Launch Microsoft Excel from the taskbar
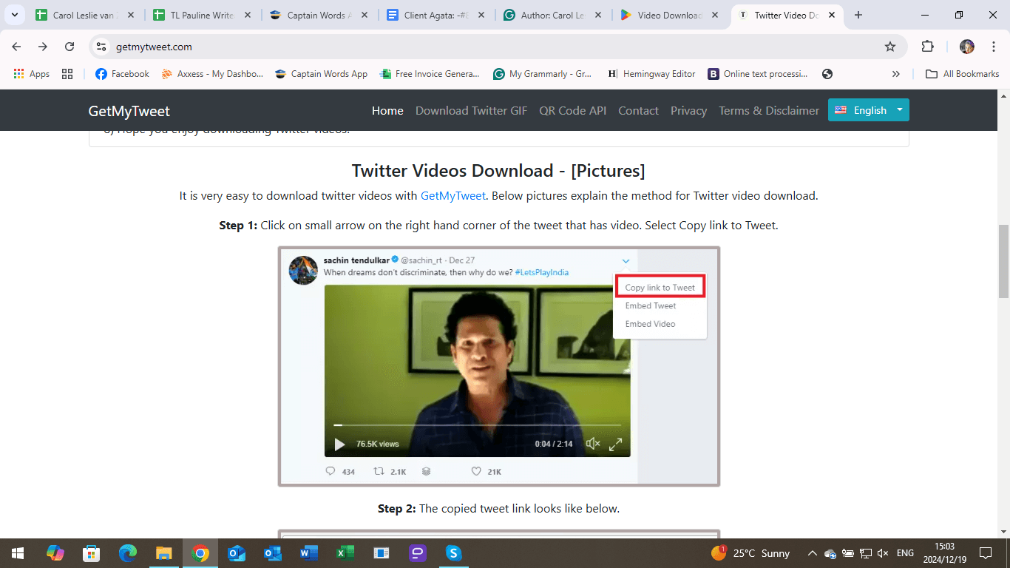 (345, 552)
